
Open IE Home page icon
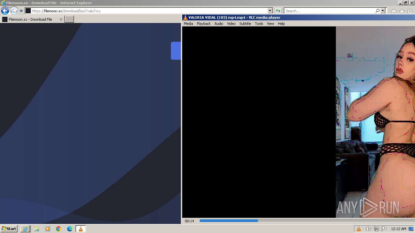click(x=394, y=11)
